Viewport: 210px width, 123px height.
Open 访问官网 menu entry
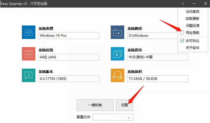192,12
